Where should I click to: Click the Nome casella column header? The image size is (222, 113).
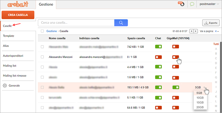tap(57, 38)
